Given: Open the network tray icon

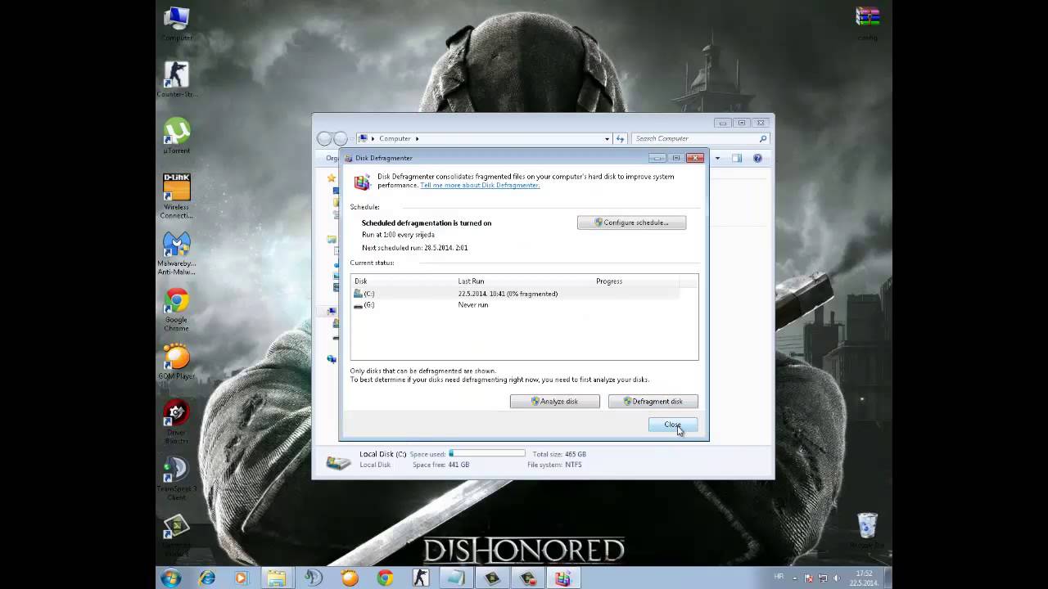Looking at the screenshot, I should [x=823, y=578].
